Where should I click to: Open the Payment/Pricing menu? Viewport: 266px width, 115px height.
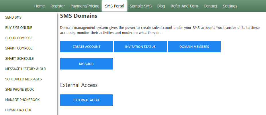[x=85, y=6]
